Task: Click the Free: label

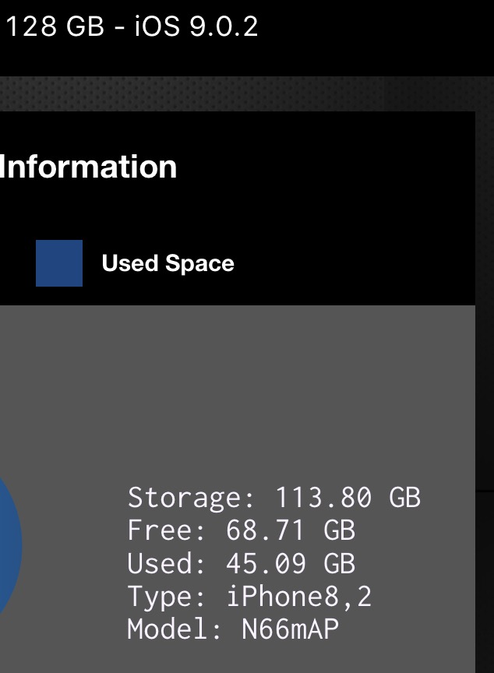Action: (x=167, y=530)
